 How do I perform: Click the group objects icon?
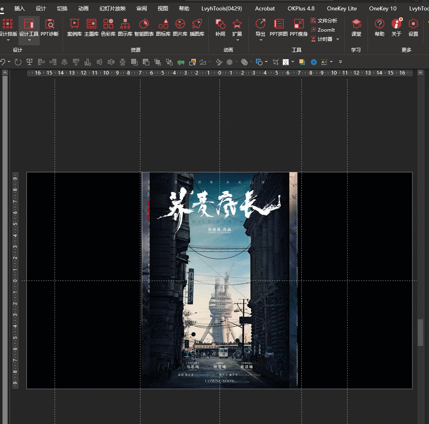[x=169, y=62]
